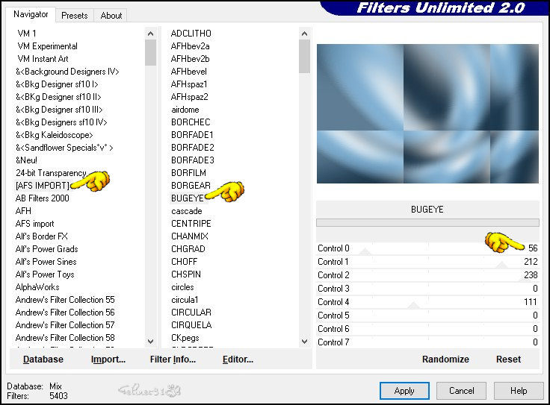Viewport: 550px width, 405px height.
Task: Select the CKpegs filter
Action: (x=185, y=338)
